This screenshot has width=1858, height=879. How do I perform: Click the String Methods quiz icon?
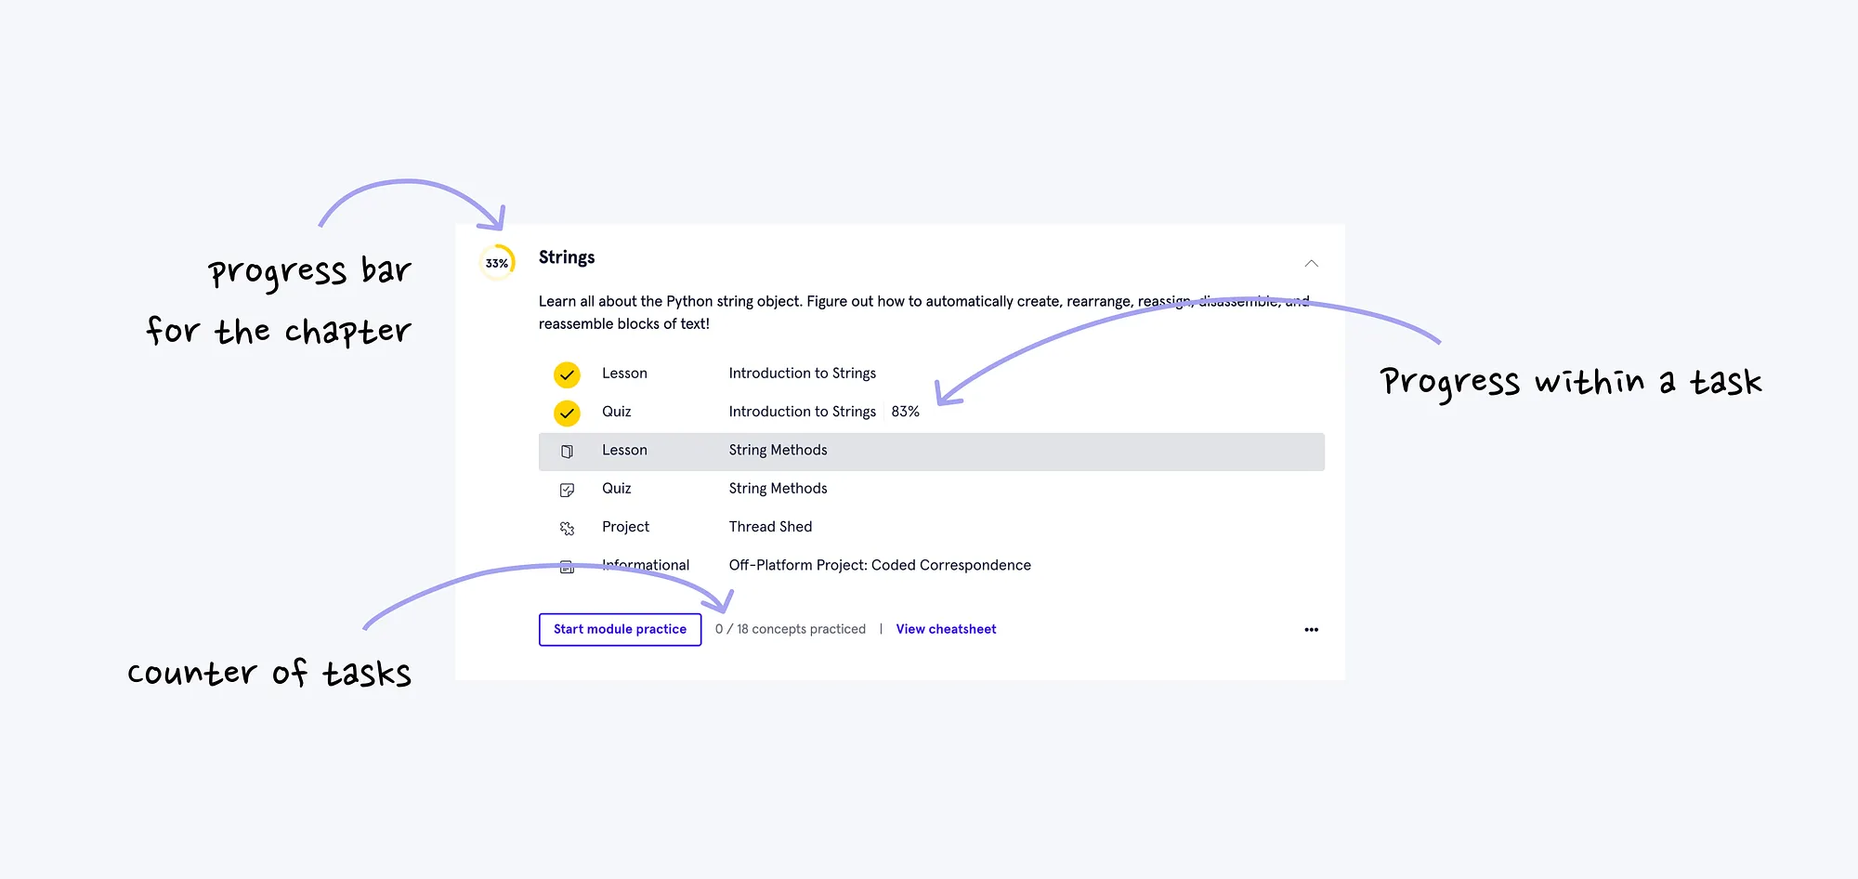(x=567, y=490)
